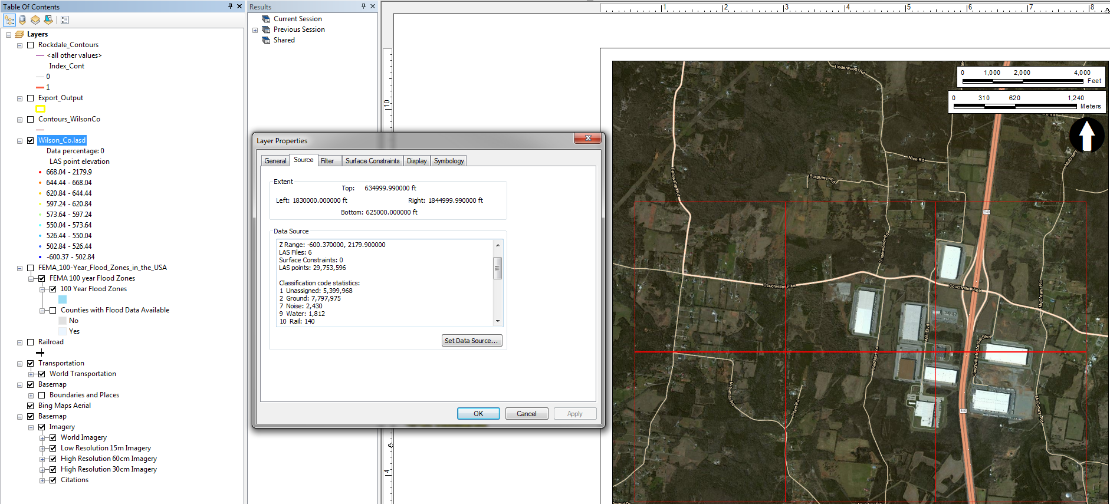1110x504 pixels.
Task: Select List By Selection icon
Action: click(x=48, y=20)
